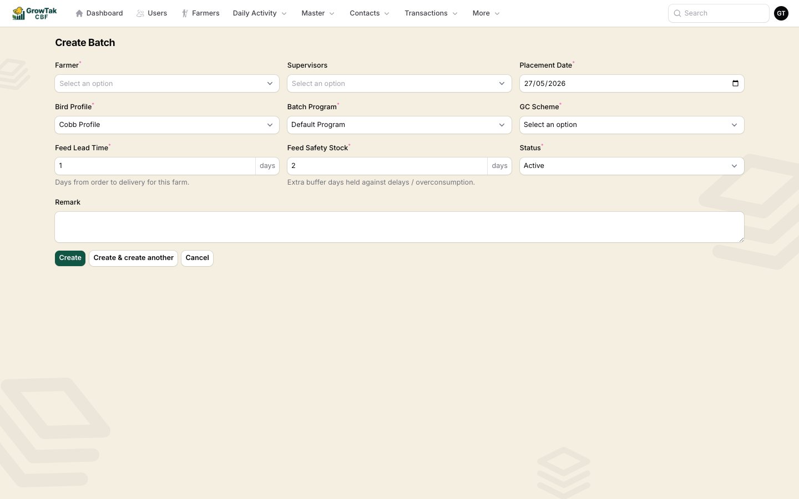Open the Supervisors select dropdown
Image resolution: width=799 pixels, height=499 pixels.
(399, 84)
